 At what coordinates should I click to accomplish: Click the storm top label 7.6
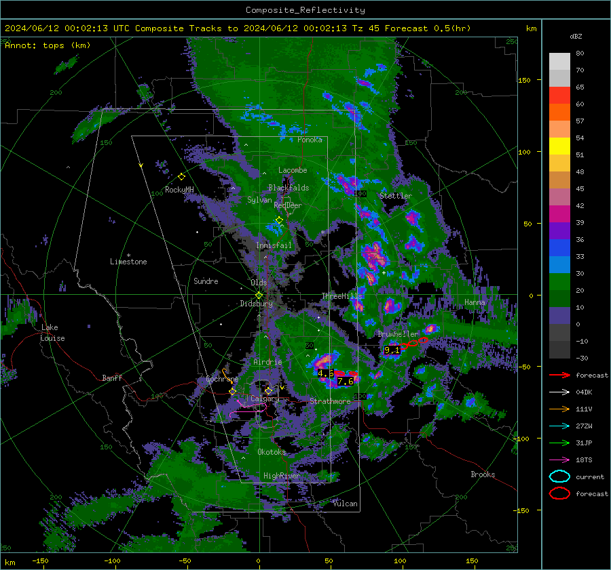pos(346,382)
